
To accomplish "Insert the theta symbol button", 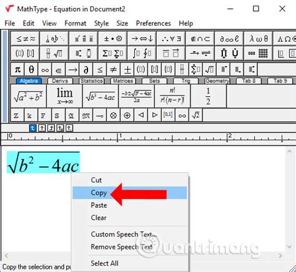I will coord(31,69).
